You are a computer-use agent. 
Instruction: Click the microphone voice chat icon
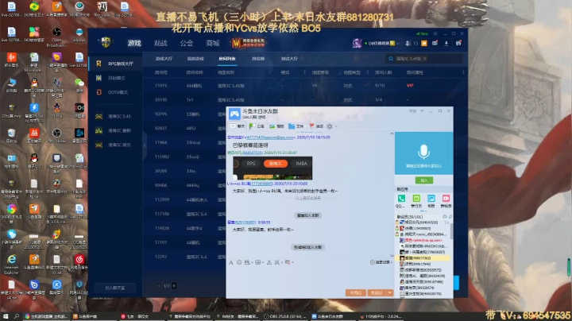coord(423,152)
